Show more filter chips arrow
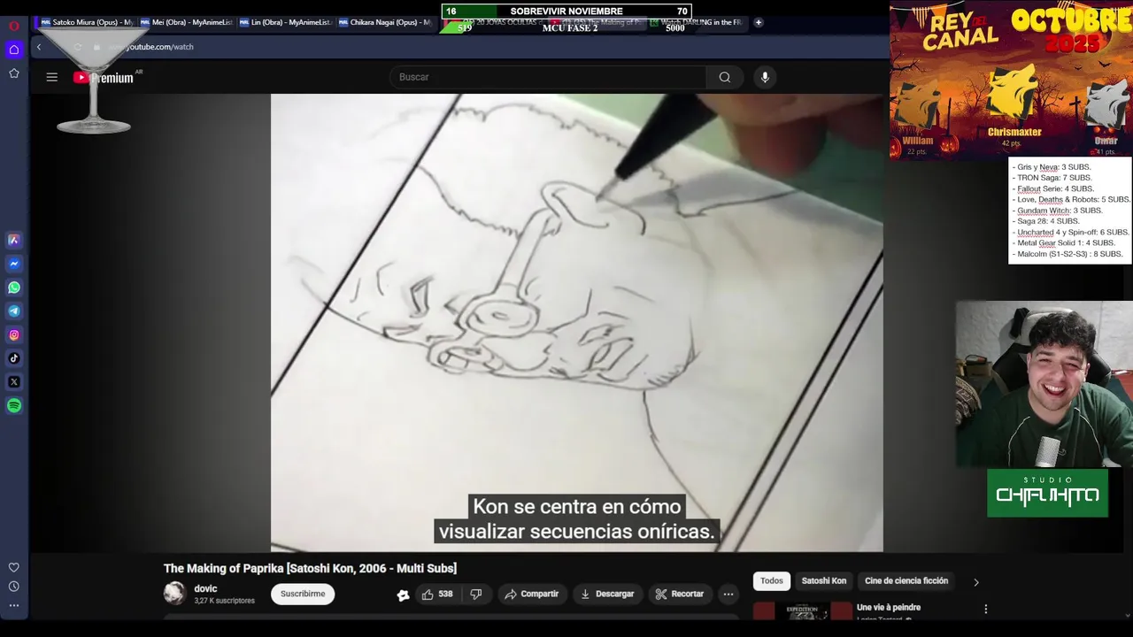 pyautogui.click(x=975, y=582)
